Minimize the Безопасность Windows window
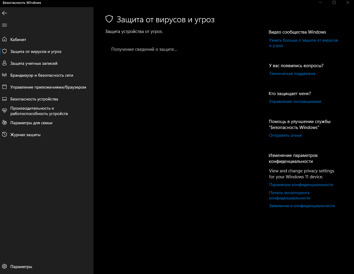Screen dimensions: 354x274 coord(320,2)
